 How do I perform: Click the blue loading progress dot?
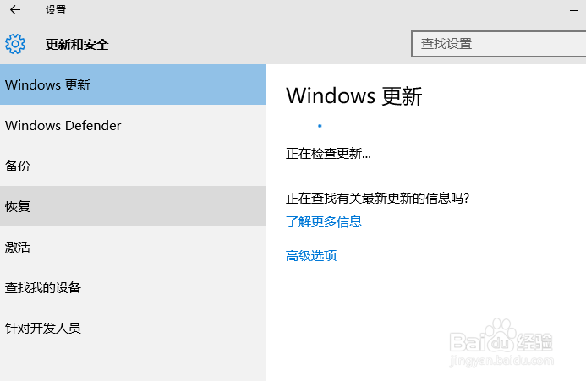point(320,126)
